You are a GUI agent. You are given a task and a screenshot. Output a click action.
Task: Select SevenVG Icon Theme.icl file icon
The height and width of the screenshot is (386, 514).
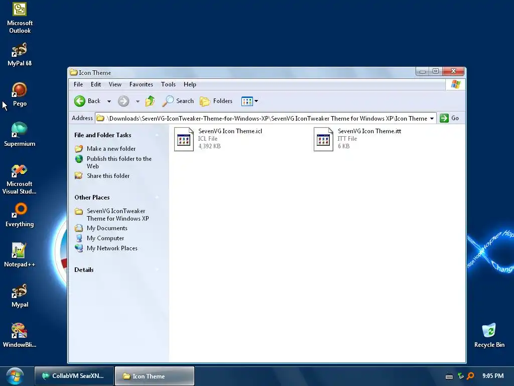pyautogui.click(x=184, y=139)
